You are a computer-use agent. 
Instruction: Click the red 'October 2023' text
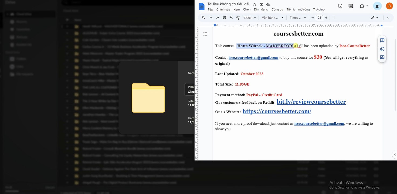252,74
